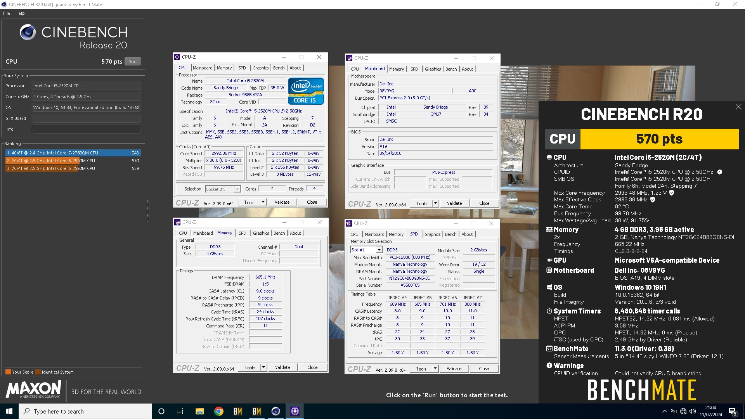Open the notification center icon
Image resolution: width=745 pixels, height=419 pixels.
coord(733,411)
